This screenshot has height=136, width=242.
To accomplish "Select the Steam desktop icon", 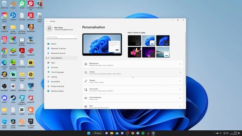I will [13, 99].
